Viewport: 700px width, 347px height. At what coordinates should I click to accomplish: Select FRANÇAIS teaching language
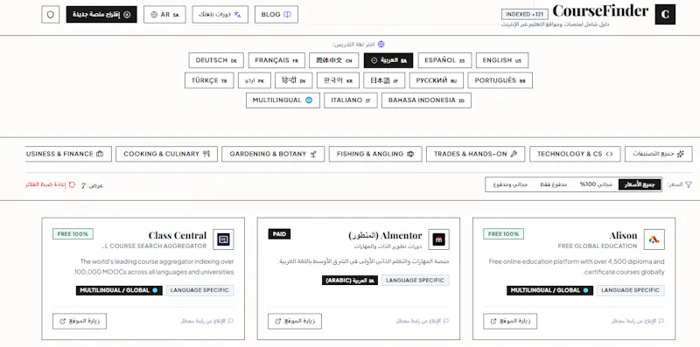click(276, 60)
